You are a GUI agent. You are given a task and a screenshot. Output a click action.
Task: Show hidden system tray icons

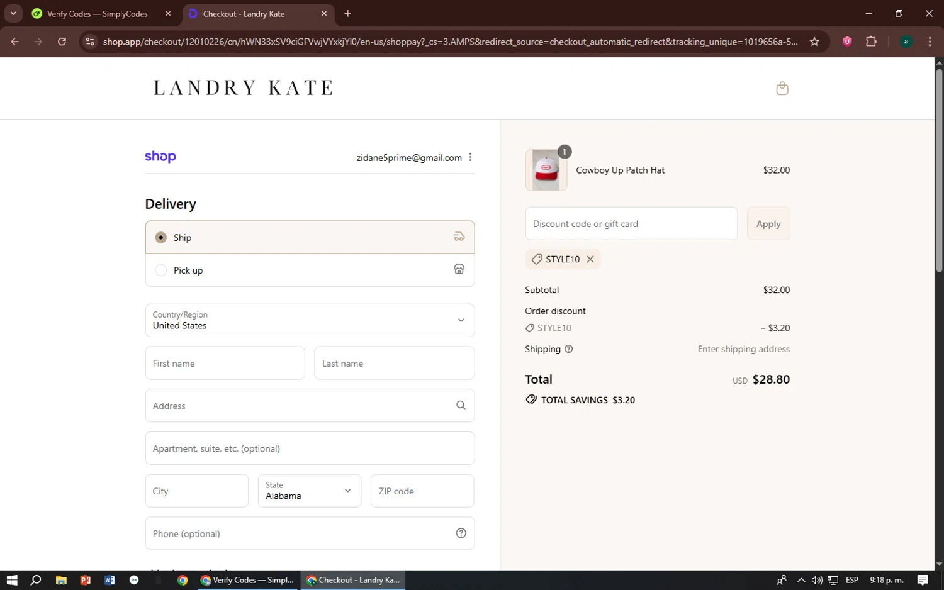pos(801,580)
